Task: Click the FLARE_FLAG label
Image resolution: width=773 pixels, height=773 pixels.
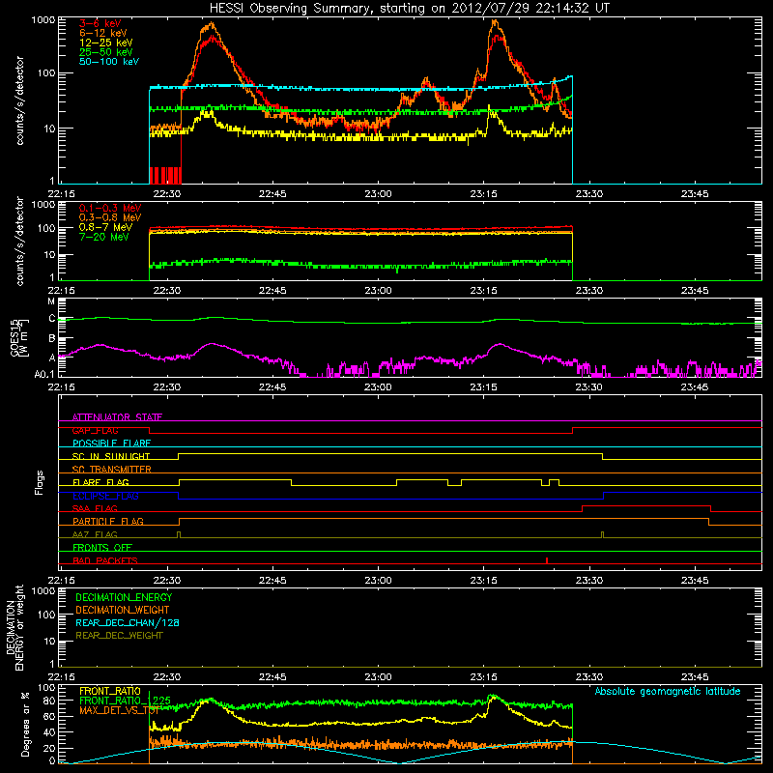Action: [100, 482]
